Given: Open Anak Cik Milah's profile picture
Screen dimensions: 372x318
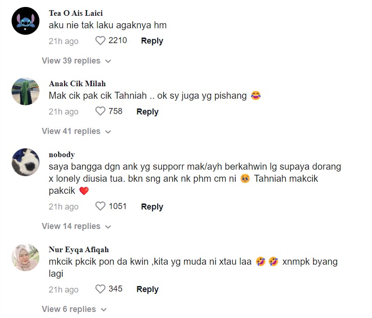Looking at the screenshot, I should click(25, 91).
